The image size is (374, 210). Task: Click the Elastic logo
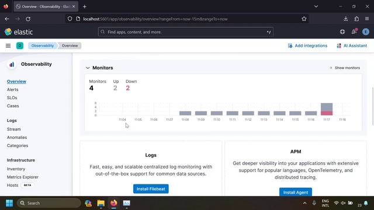(19, 32)
